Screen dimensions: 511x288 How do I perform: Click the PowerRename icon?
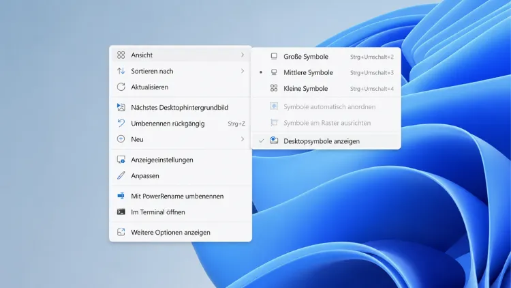[x=121, y=196]
